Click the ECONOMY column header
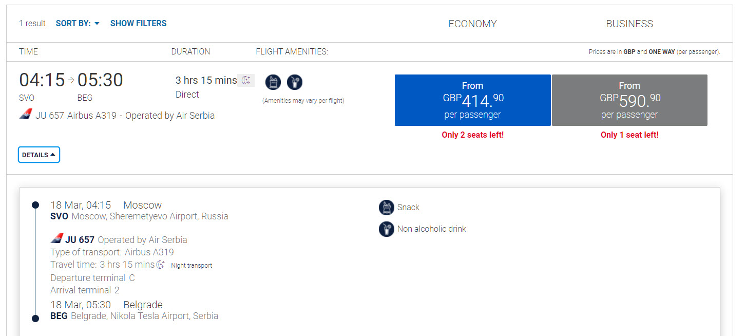 pyautogui.click(x=472, y=24)
